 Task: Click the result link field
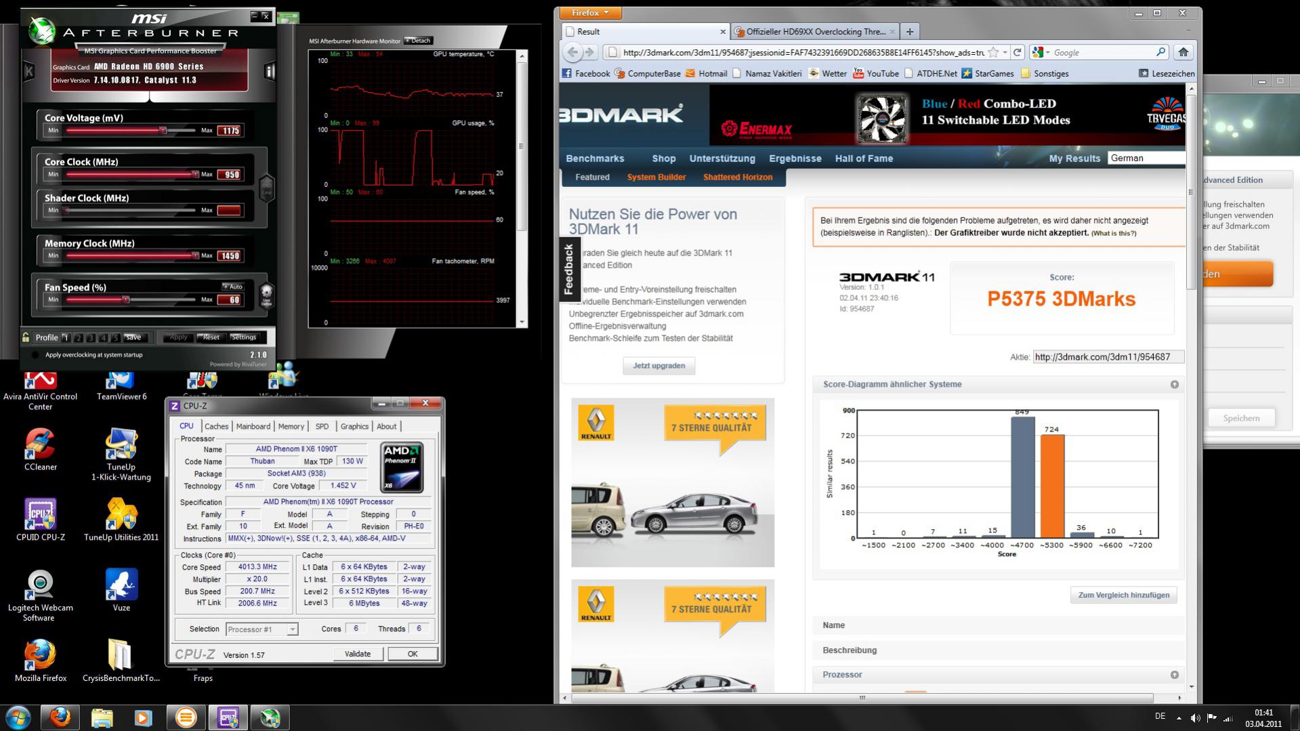coord(1108,357)
